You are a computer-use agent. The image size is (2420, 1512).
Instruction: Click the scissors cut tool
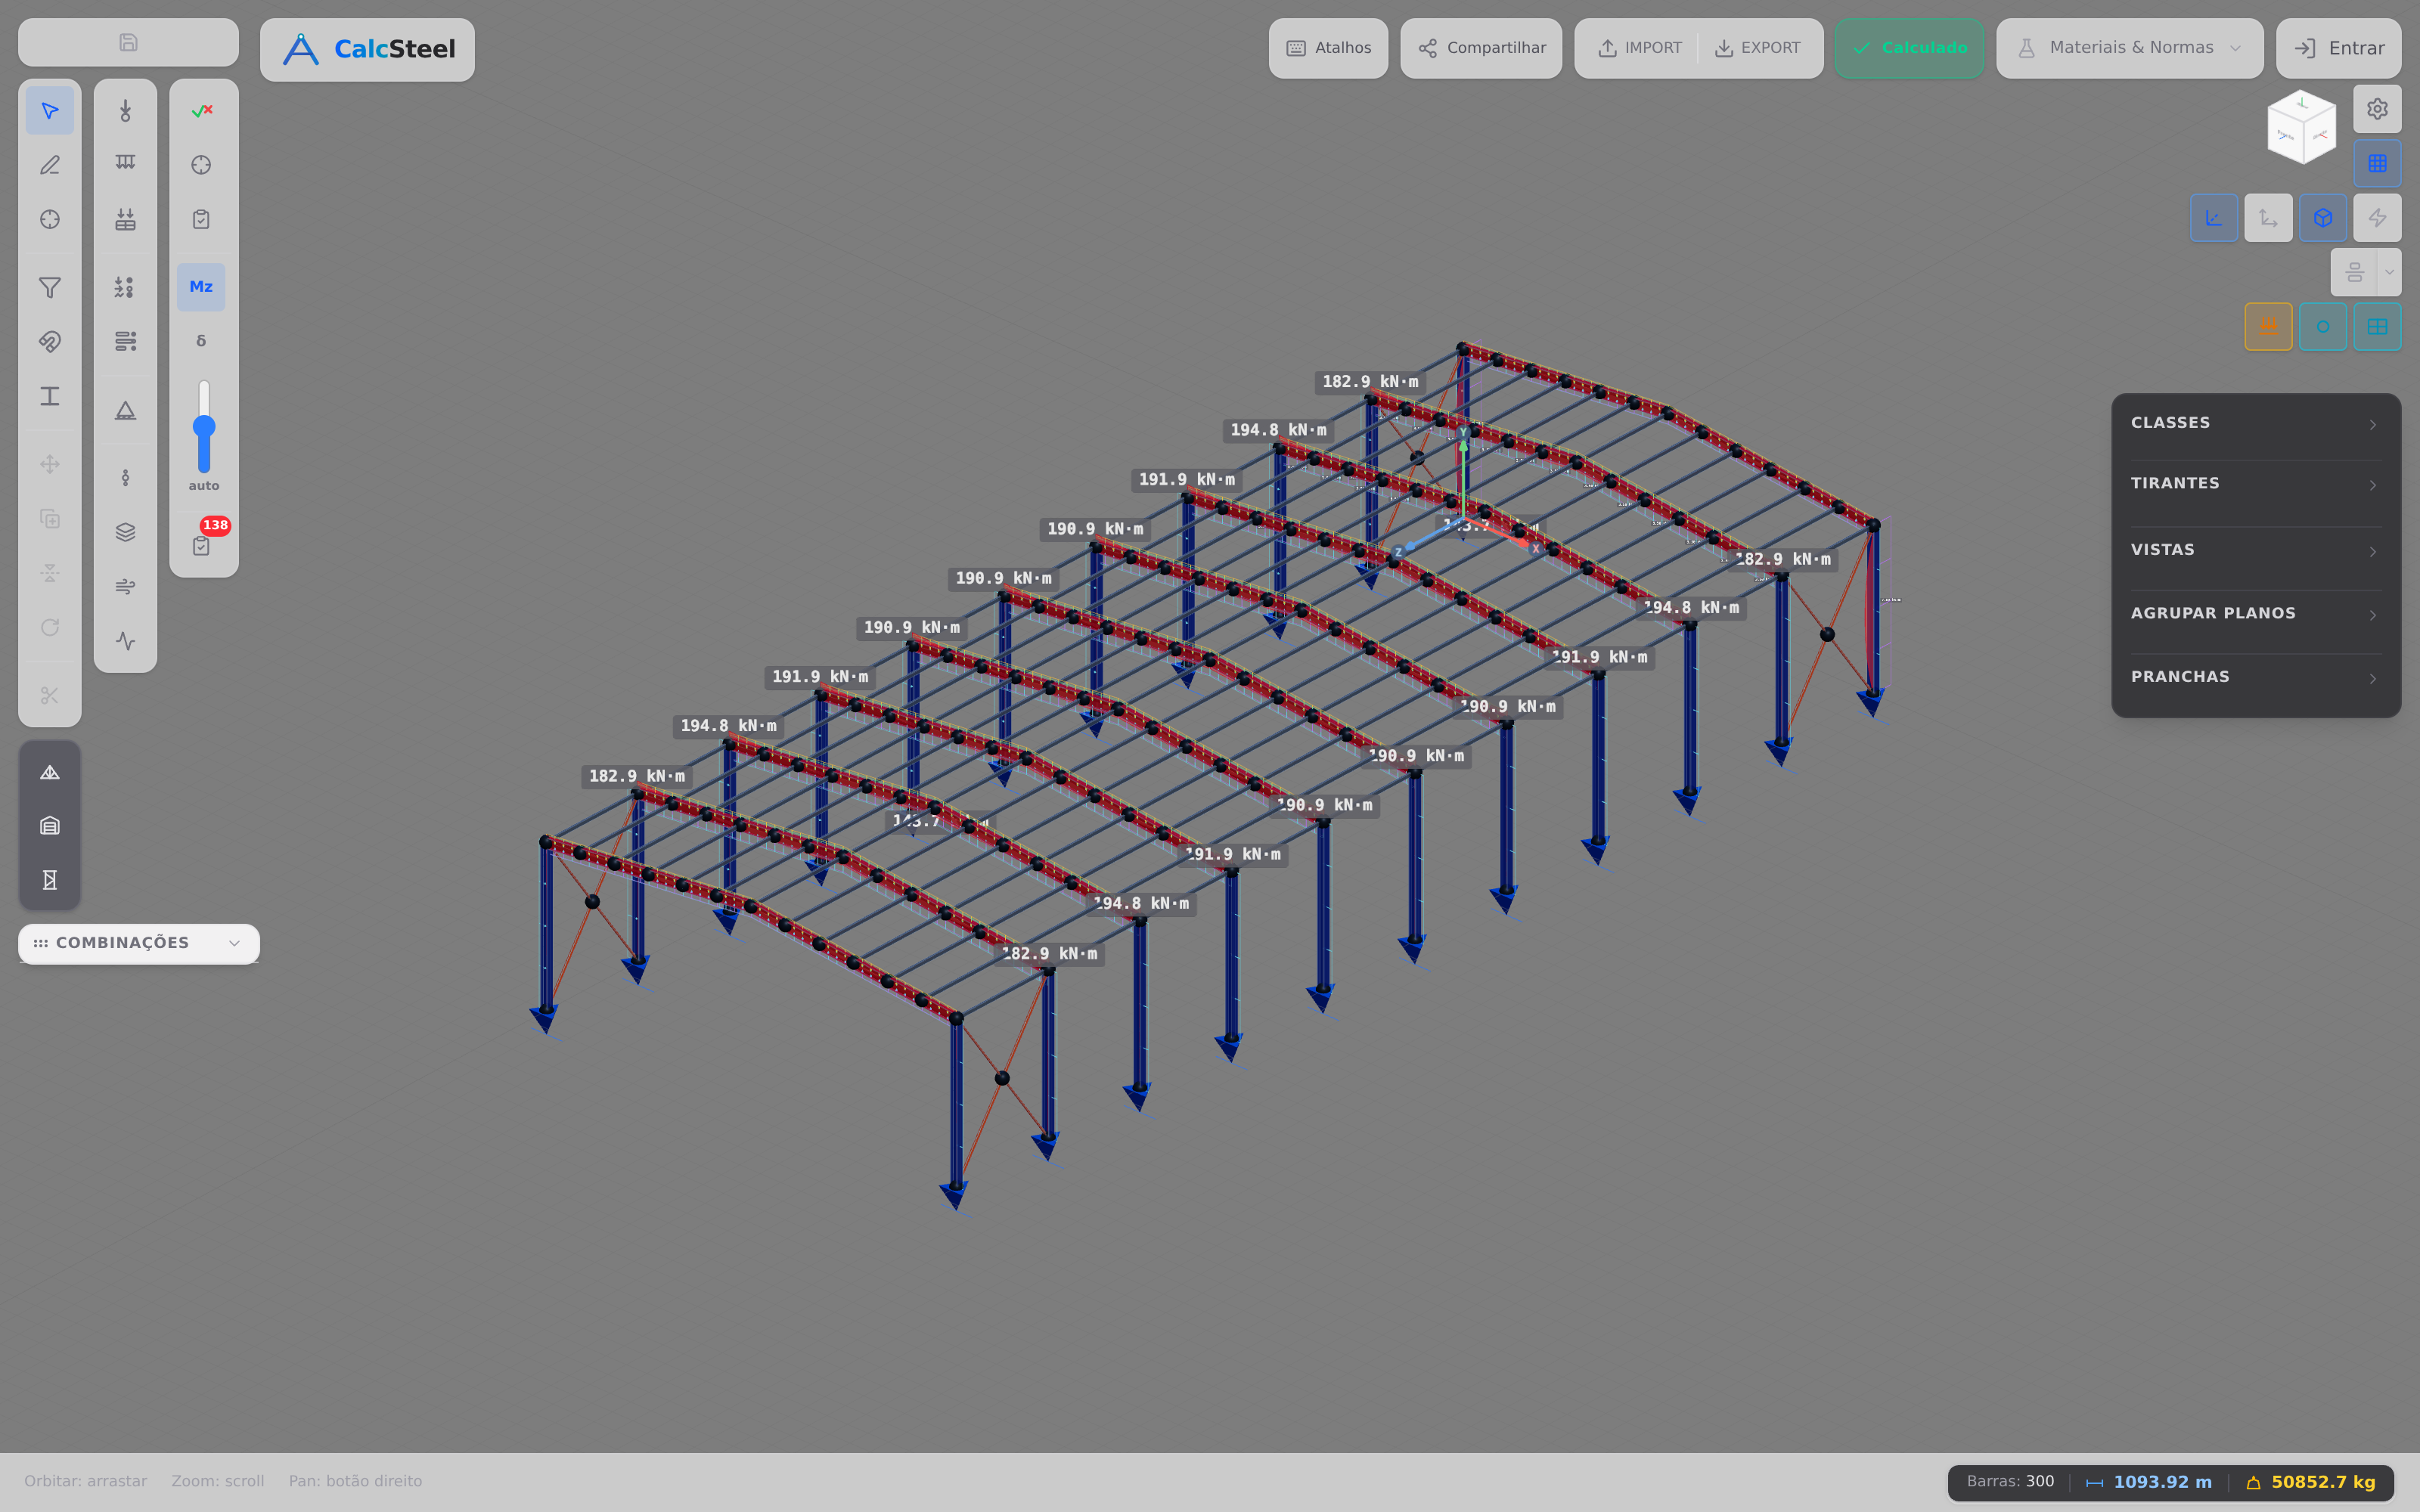click(49, 695)
